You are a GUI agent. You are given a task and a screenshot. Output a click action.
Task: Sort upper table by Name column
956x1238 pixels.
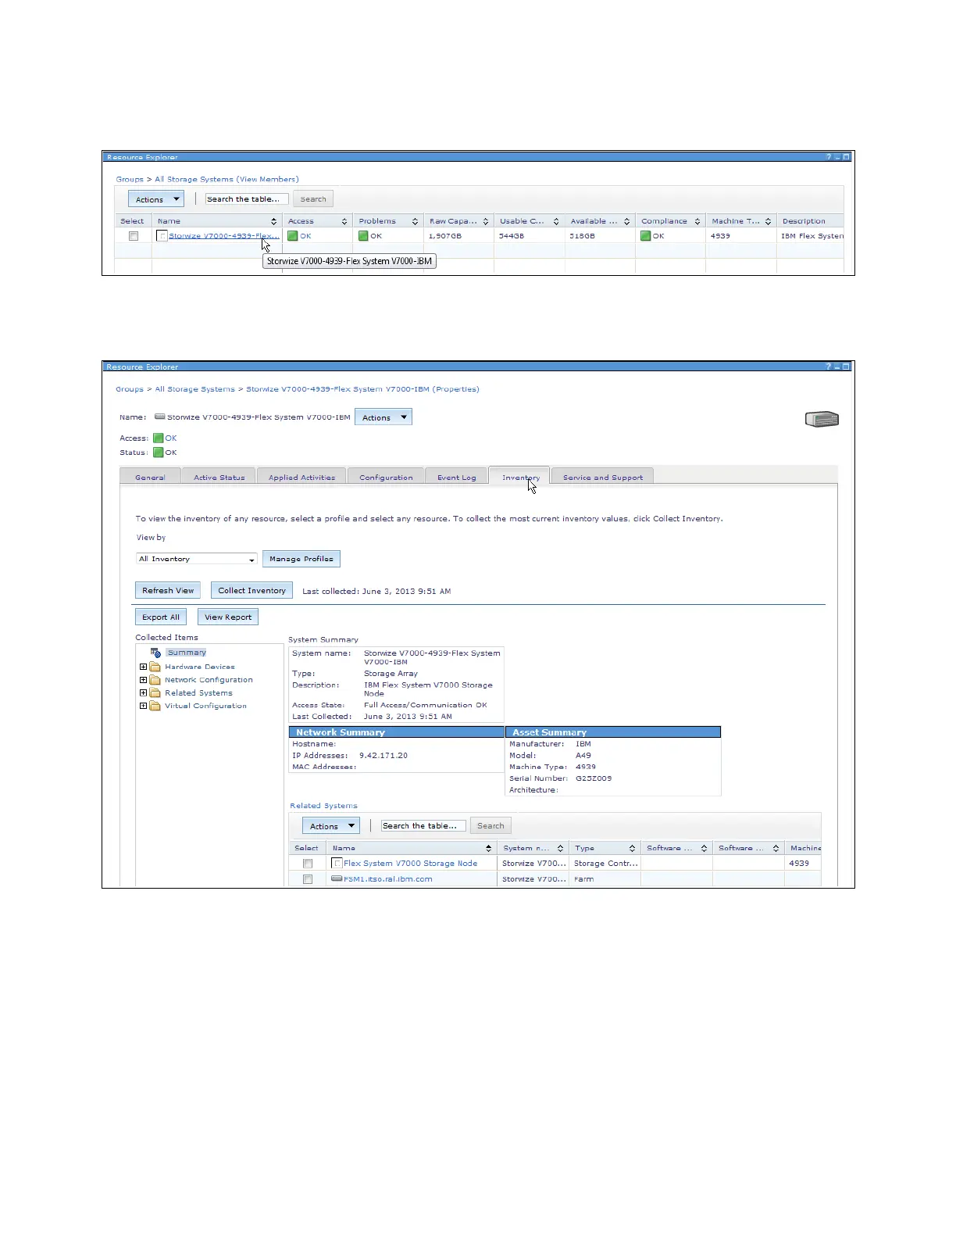coord(273,221)
